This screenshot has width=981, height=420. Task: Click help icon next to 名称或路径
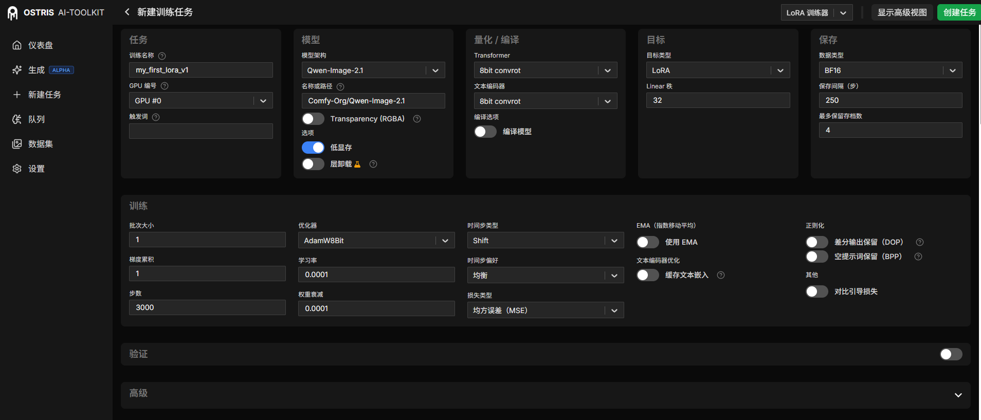pyautogui.click(x=340, y=86)
